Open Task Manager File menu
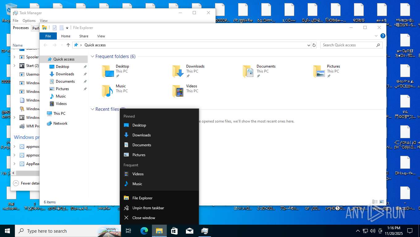Screen dimensions: 420x237 pyautogui.click(x=15, y=21)
